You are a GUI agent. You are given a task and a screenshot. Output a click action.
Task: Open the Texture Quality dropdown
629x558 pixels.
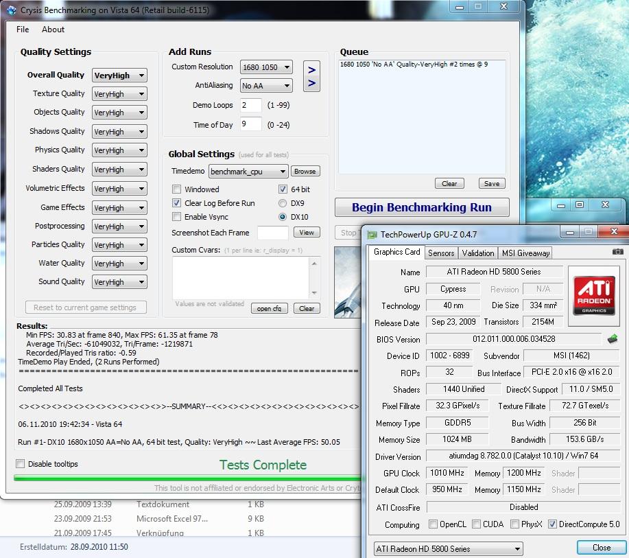[x=119, y=94]
